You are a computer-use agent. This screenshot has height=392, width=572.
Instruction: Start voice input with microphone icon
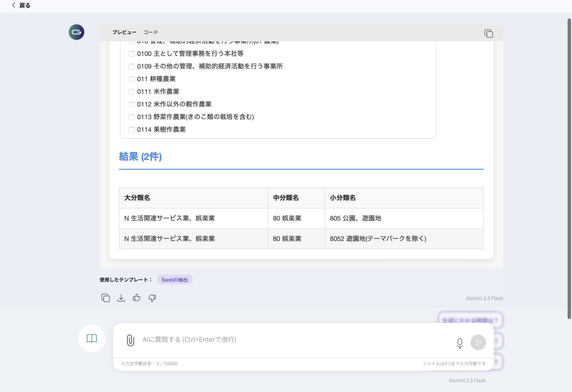pyautogui.click(x=460, y=343)
